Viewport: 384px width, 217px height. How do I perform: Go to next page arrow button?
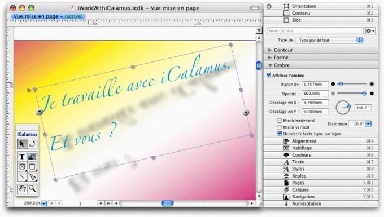coord(101,203)
